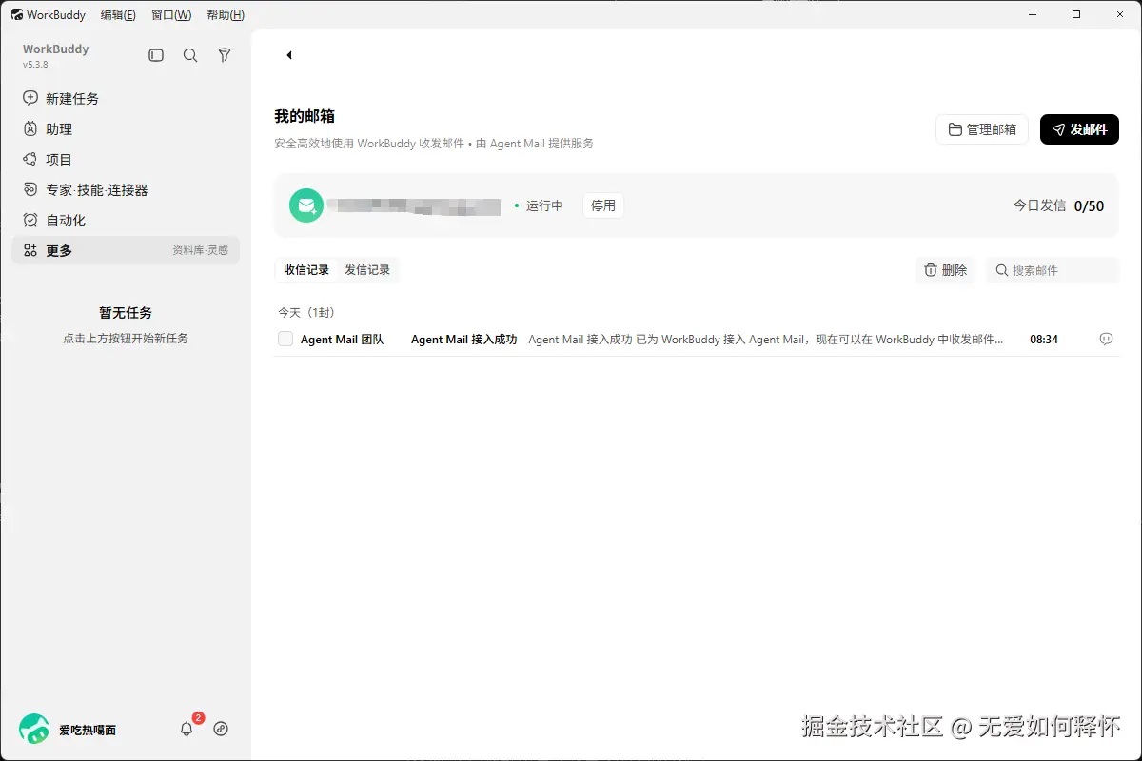1142x761 pixels.
Task: Click the notification bell icon
Action: pyautogui.click(x=187, y=729)
